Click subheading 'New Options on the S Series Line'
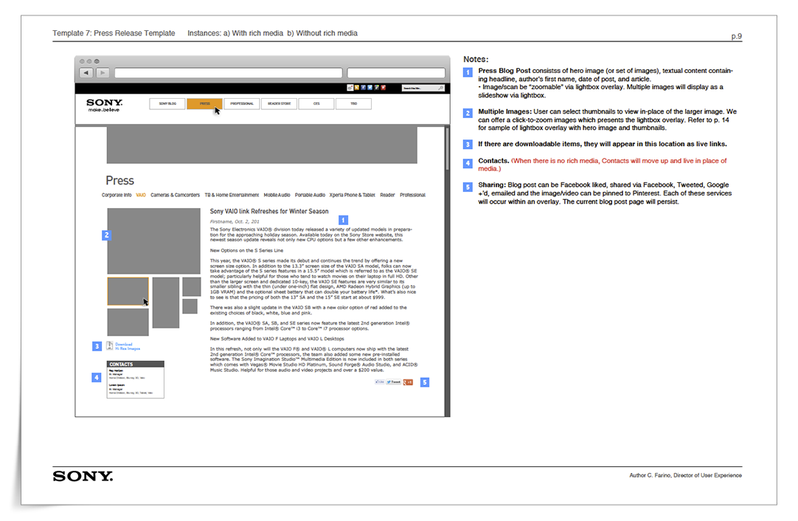This screenshot has width=798, height=521. coord(247,251)
